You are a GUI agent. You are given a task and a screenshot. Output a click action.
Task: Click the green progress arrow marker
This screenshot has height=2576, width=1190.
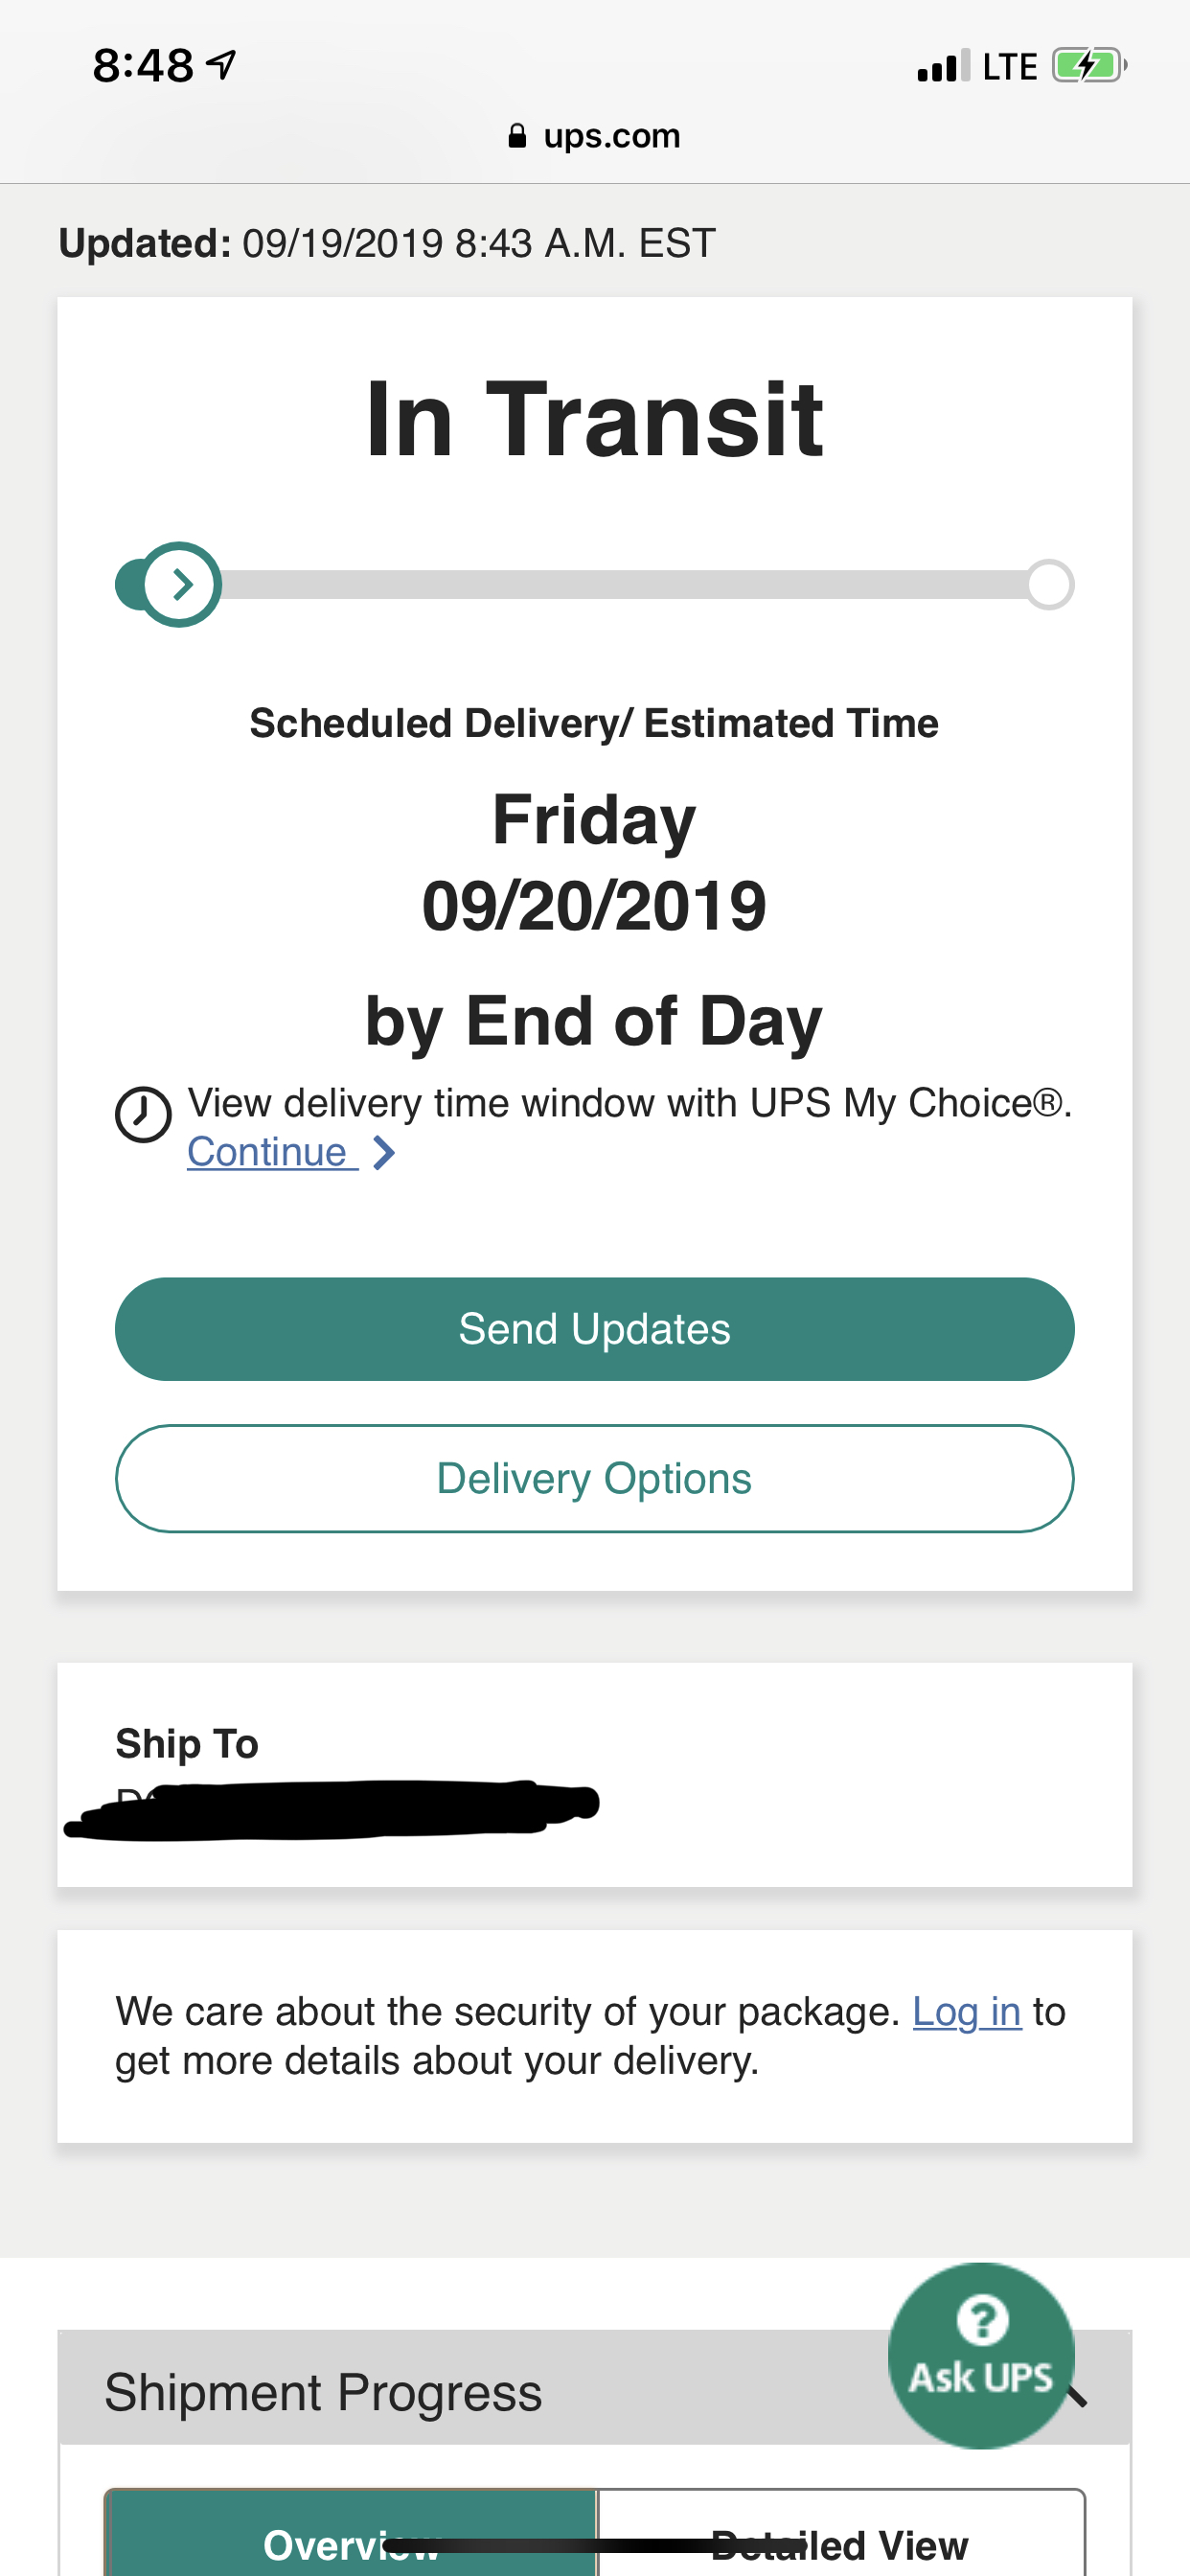(x=180, y=584)
